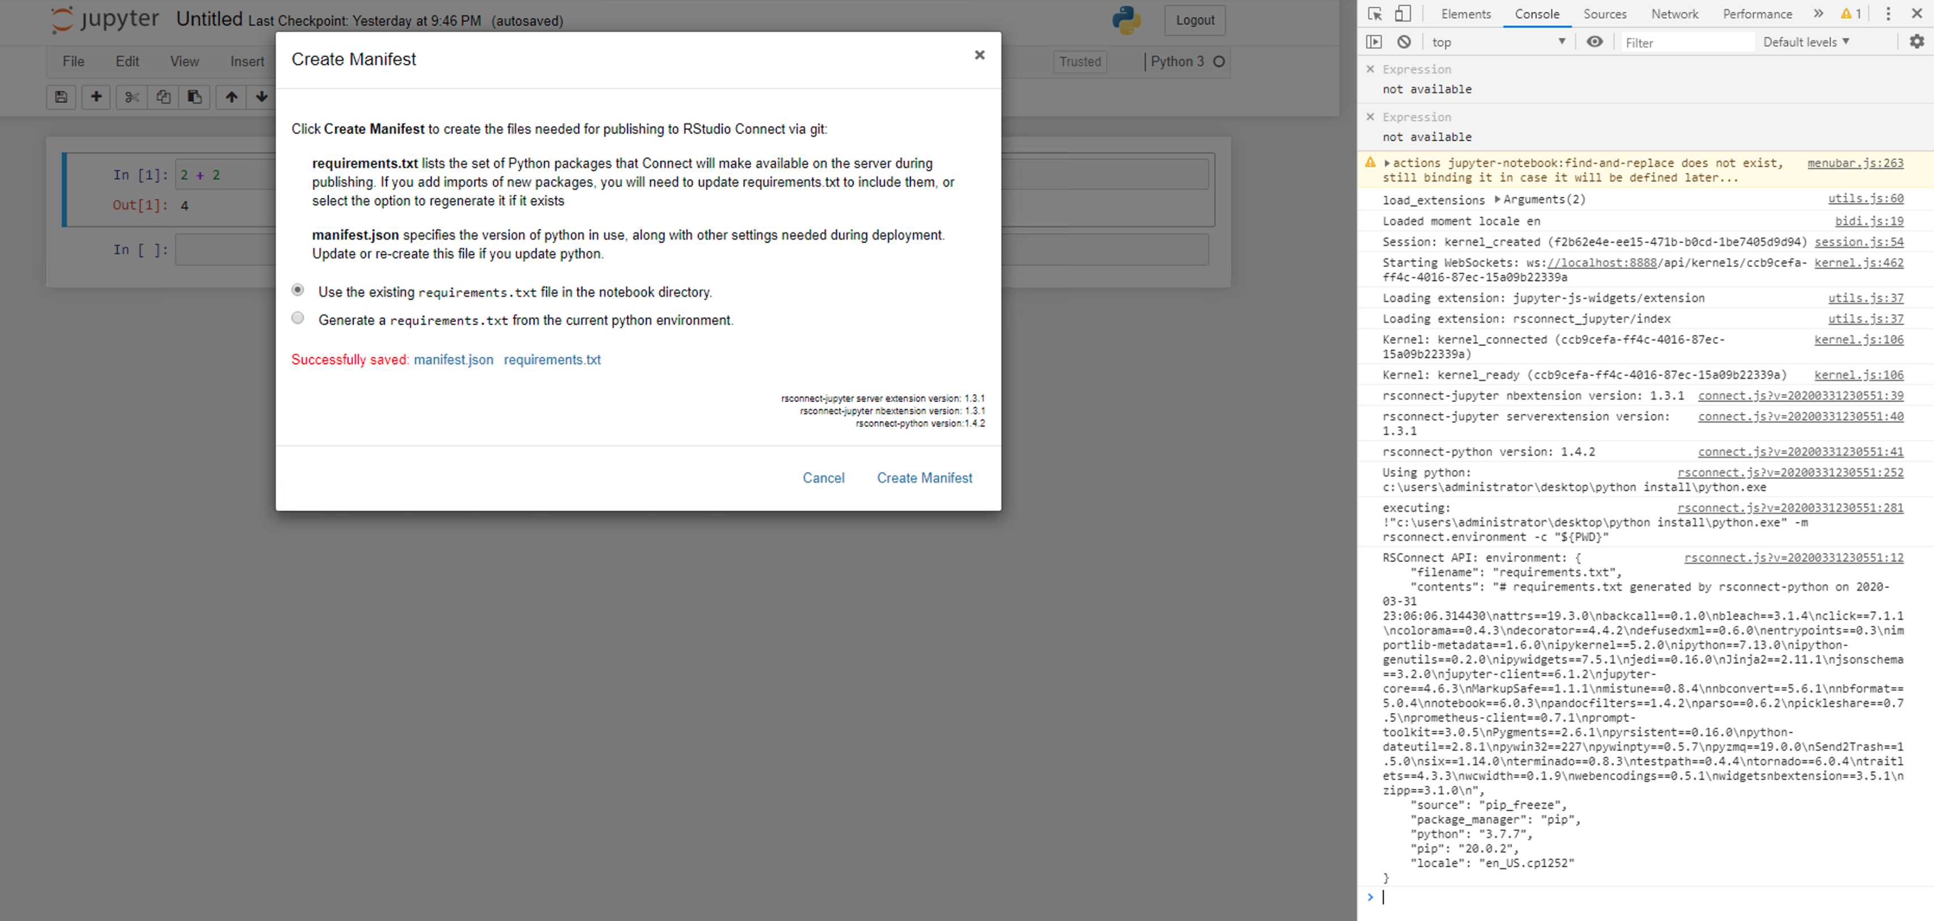Click the kernel idle indicator circle
Image resolution: width=1934 pixels, height=921 pixels.
coord(1219,62)
